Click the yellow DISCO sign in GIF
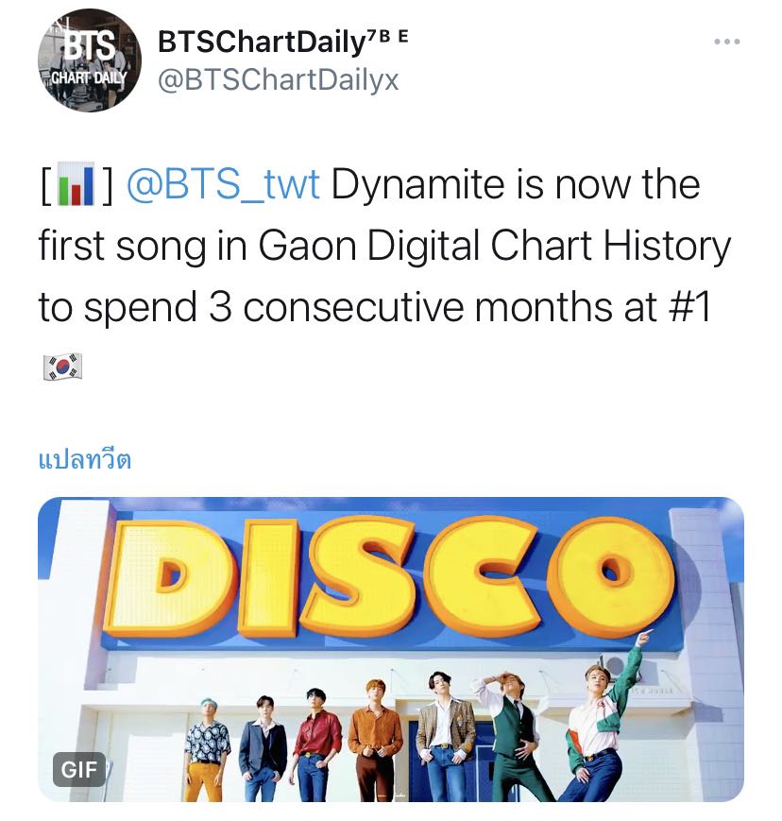 click(390, 575)
